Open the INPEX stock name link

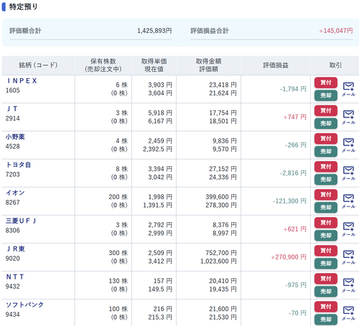click(x=22, y=81)
